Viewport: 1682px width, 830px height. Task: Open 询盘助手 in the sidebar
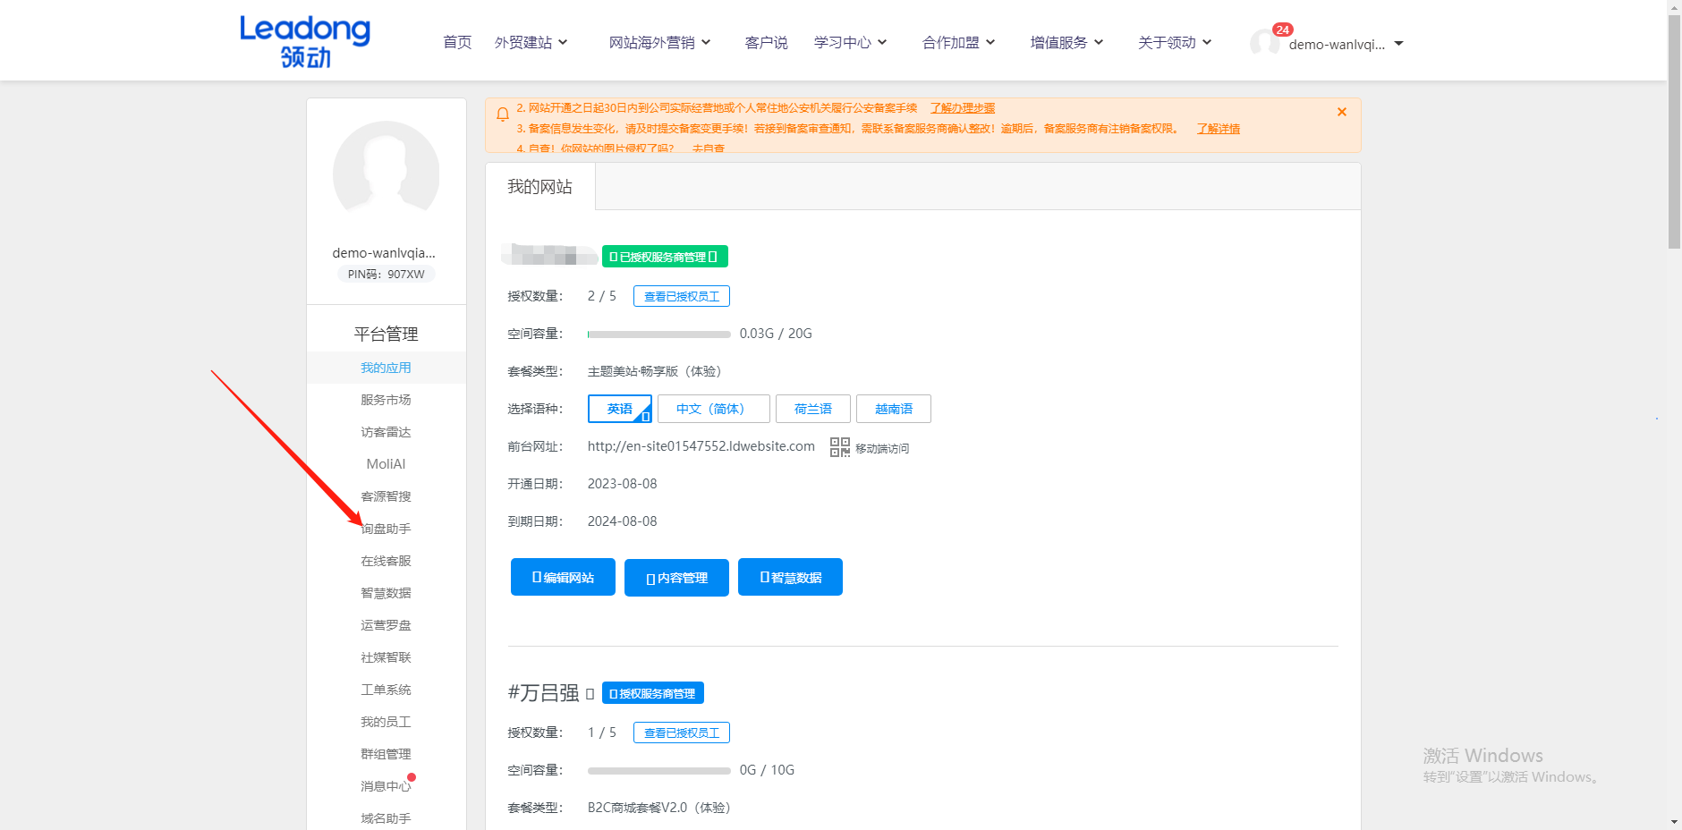point(386,528)
